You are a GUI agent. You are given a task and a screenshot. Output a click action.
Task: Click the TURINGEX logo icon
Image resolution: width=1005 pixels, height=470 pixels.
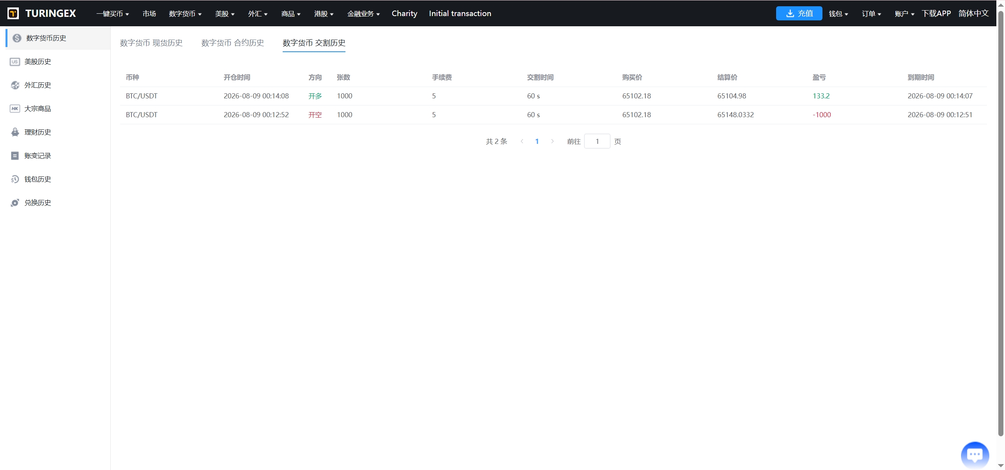13,13
